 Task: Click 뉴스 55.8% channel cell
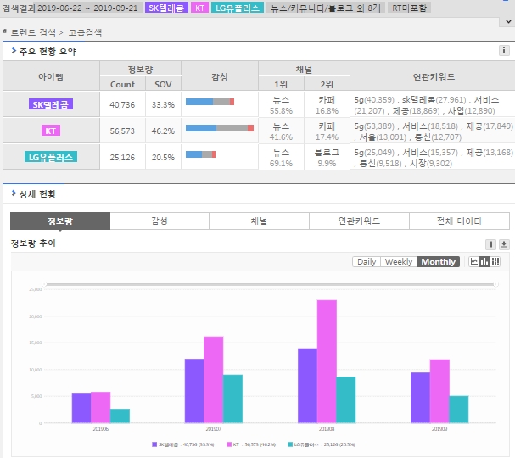[x=281, y=104]
